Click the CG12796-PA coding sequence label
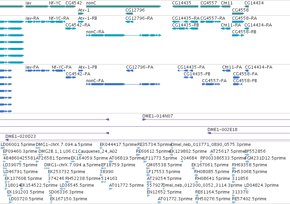 pyautogui.click(x=140, y=67)
